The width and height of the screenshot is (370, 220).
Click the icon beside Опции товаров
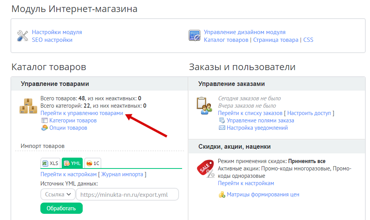pyautogui.click(x=44, y=128)
